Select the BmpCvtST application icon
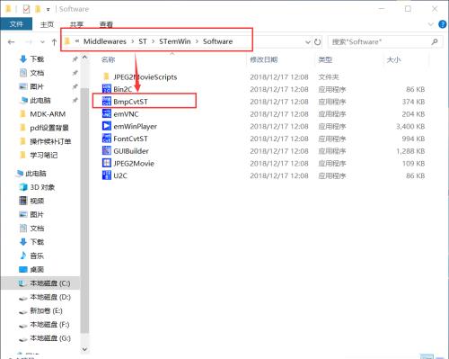This screenshot has height=359, width=449. tap(107, 102)
